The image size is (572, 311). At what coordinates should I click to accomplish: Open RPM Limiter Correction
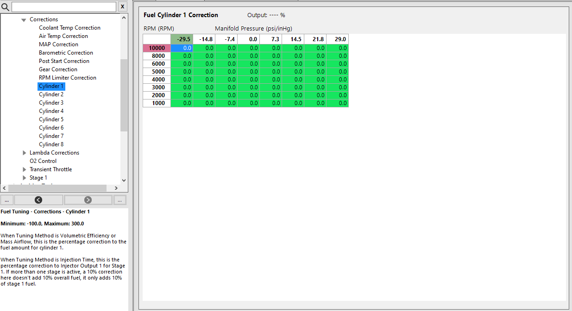[68, 78]
